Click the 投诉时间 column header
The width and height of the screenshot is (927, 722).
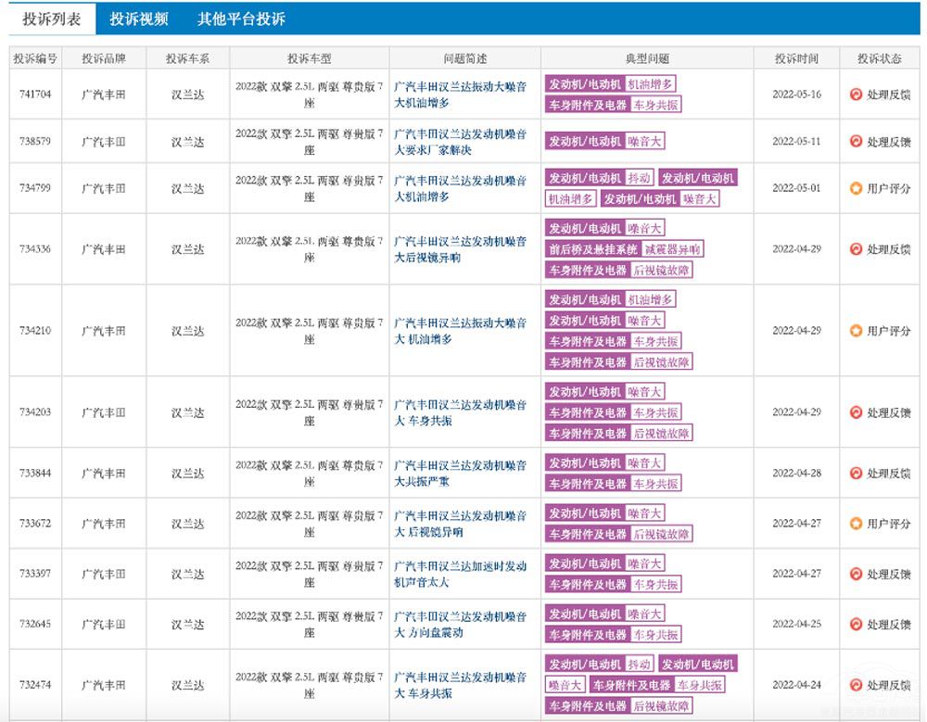coord(796,58)
